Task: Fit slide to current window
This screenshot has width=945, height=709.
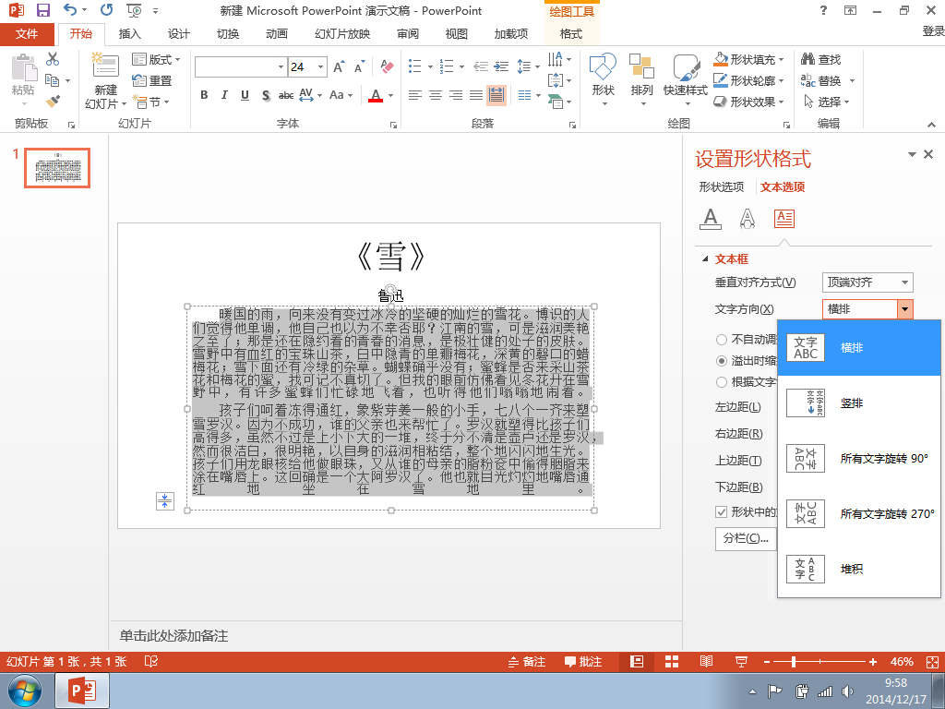Action: (x=932, y=661)
